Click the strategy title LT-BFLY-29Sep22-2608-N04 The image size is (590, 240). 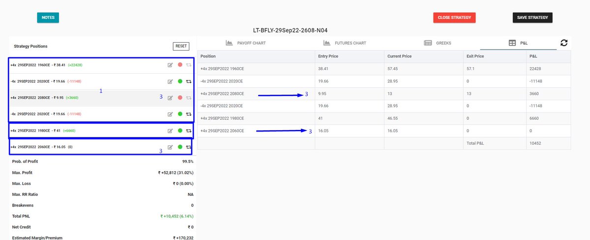coord(290,30)
